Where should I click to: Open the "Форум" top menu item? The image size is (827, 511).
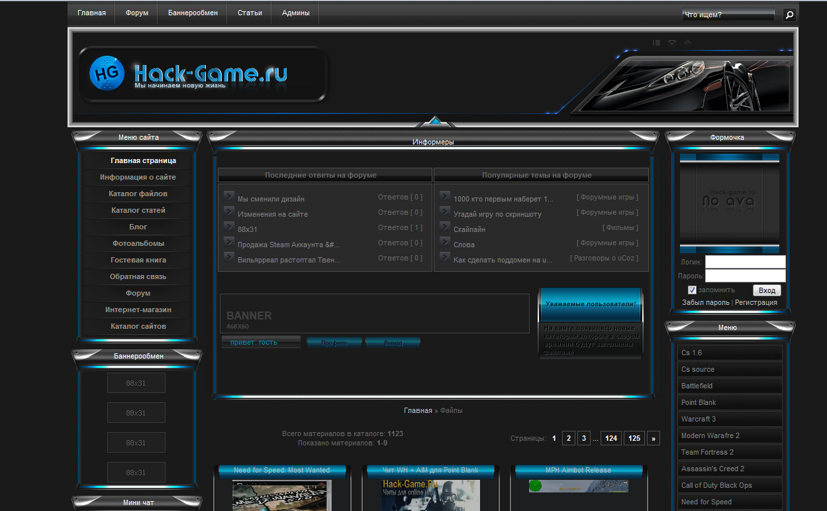[137, 13]
